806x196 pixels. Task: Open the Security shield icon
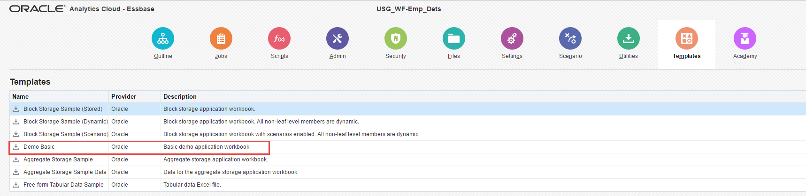[396, 38]
